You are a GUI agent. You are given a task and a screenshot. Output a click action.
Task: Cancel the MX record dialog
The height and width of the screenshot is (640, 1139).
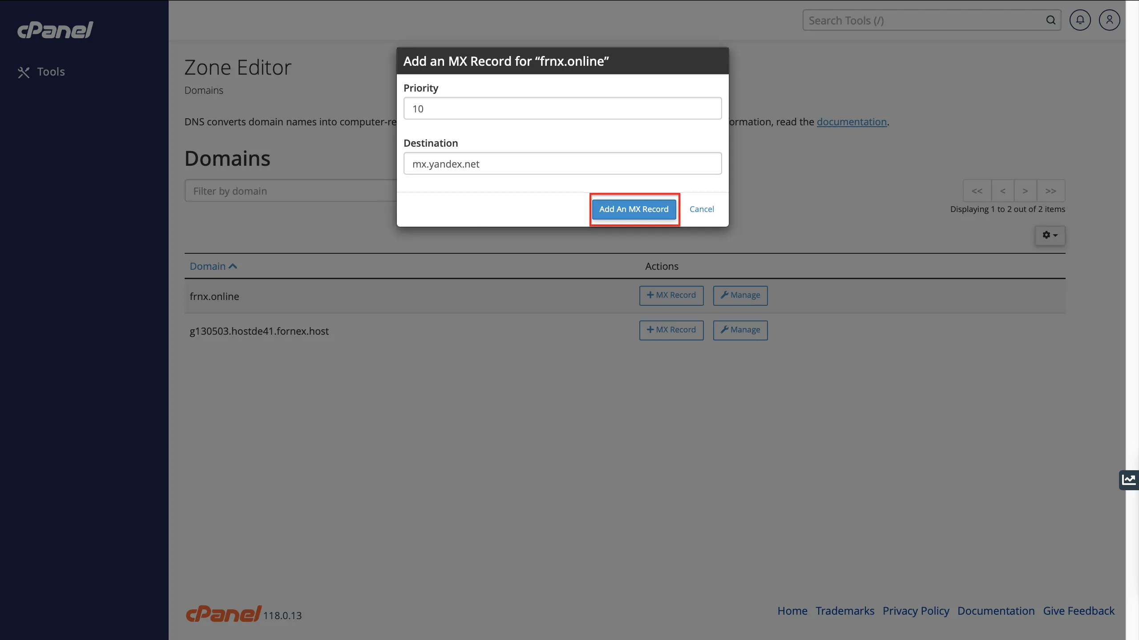point(702,209)
